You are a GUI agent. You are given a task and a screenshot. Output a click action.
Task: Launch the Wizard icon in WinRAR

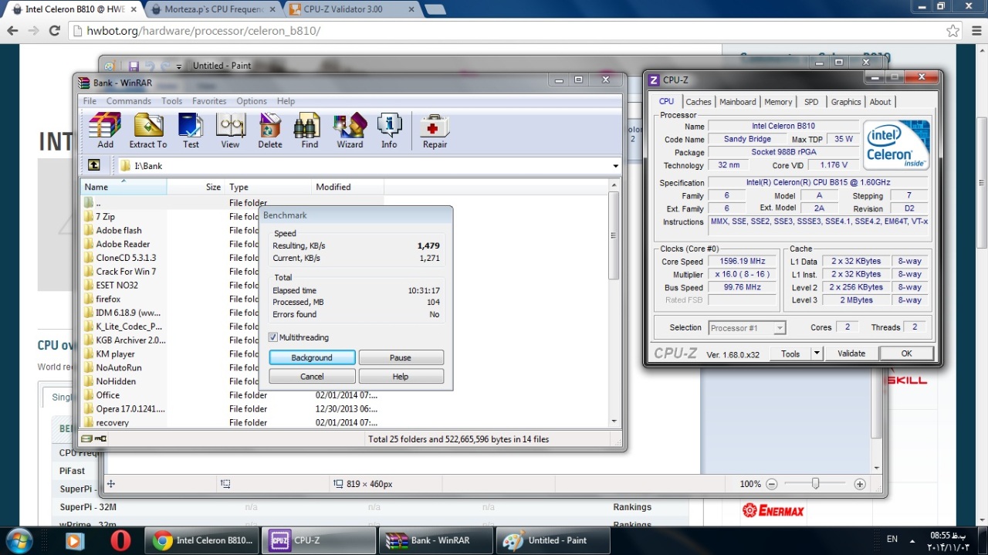(350, 130)
